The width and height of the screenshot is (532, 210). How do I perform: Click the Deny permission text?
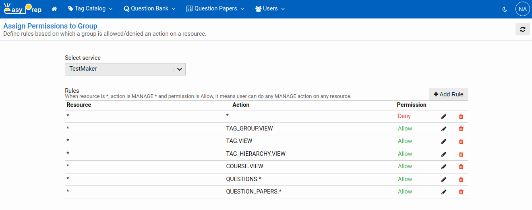pos(404,116)
